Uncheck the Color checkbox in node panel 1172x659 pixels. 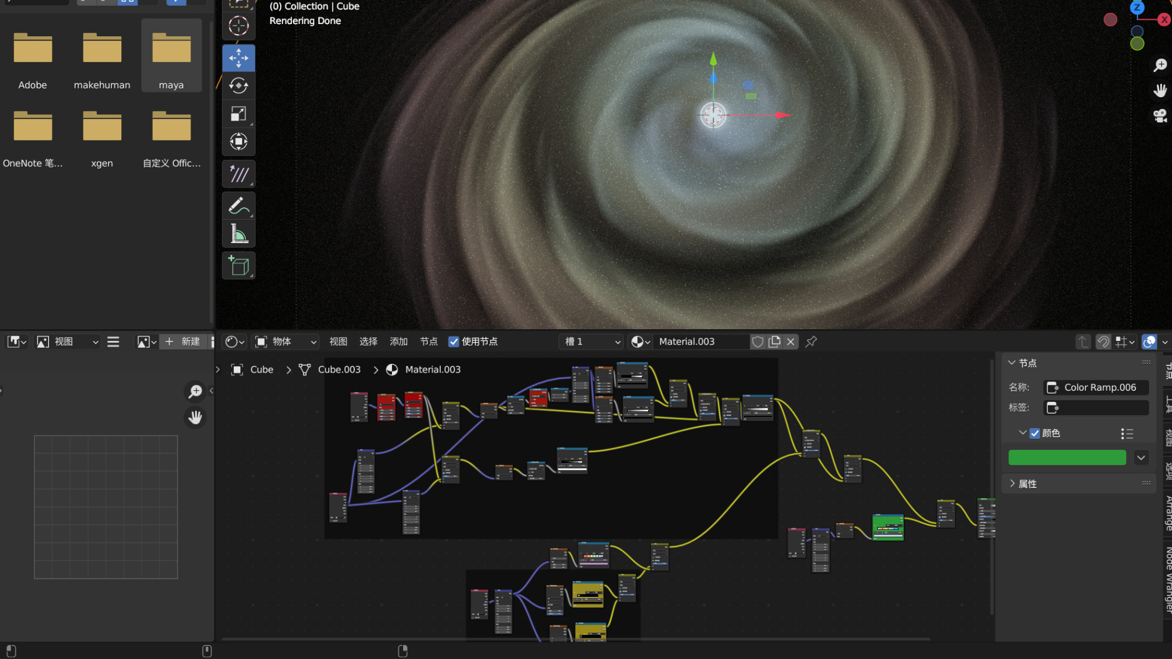[x=1035, y=433]
